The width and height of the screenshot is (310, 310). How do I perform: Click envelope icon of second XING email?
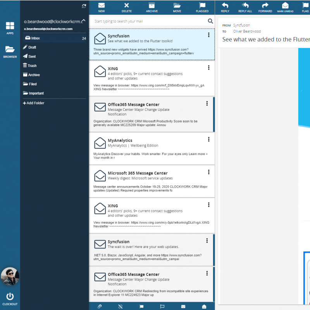(x=100, y=208)
